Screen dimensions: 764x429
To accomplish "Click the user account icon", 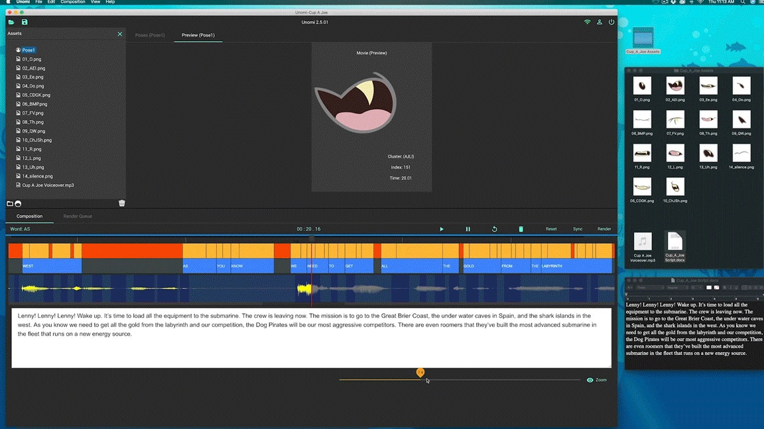I will (x=600, y=23).
